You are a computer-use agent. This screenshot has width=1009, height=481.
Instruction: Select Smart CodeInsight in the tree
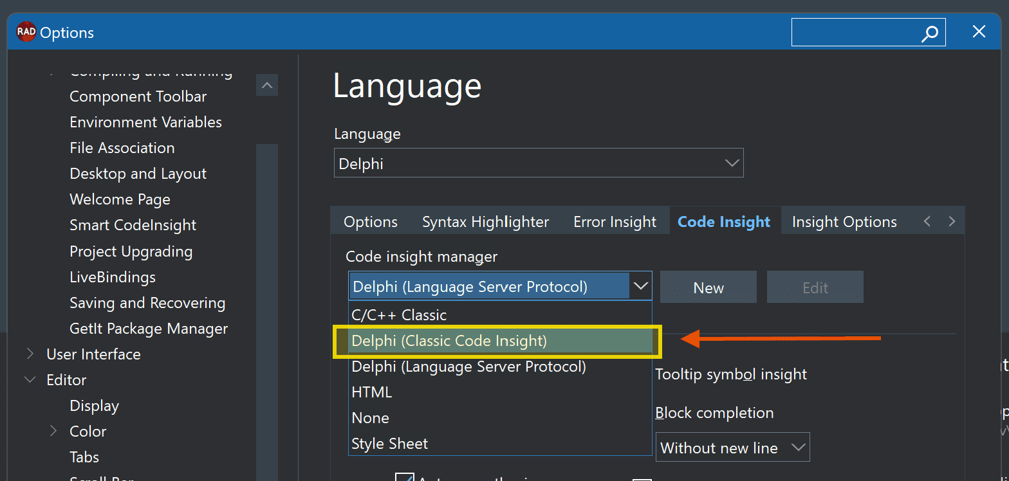click(133, 225)
